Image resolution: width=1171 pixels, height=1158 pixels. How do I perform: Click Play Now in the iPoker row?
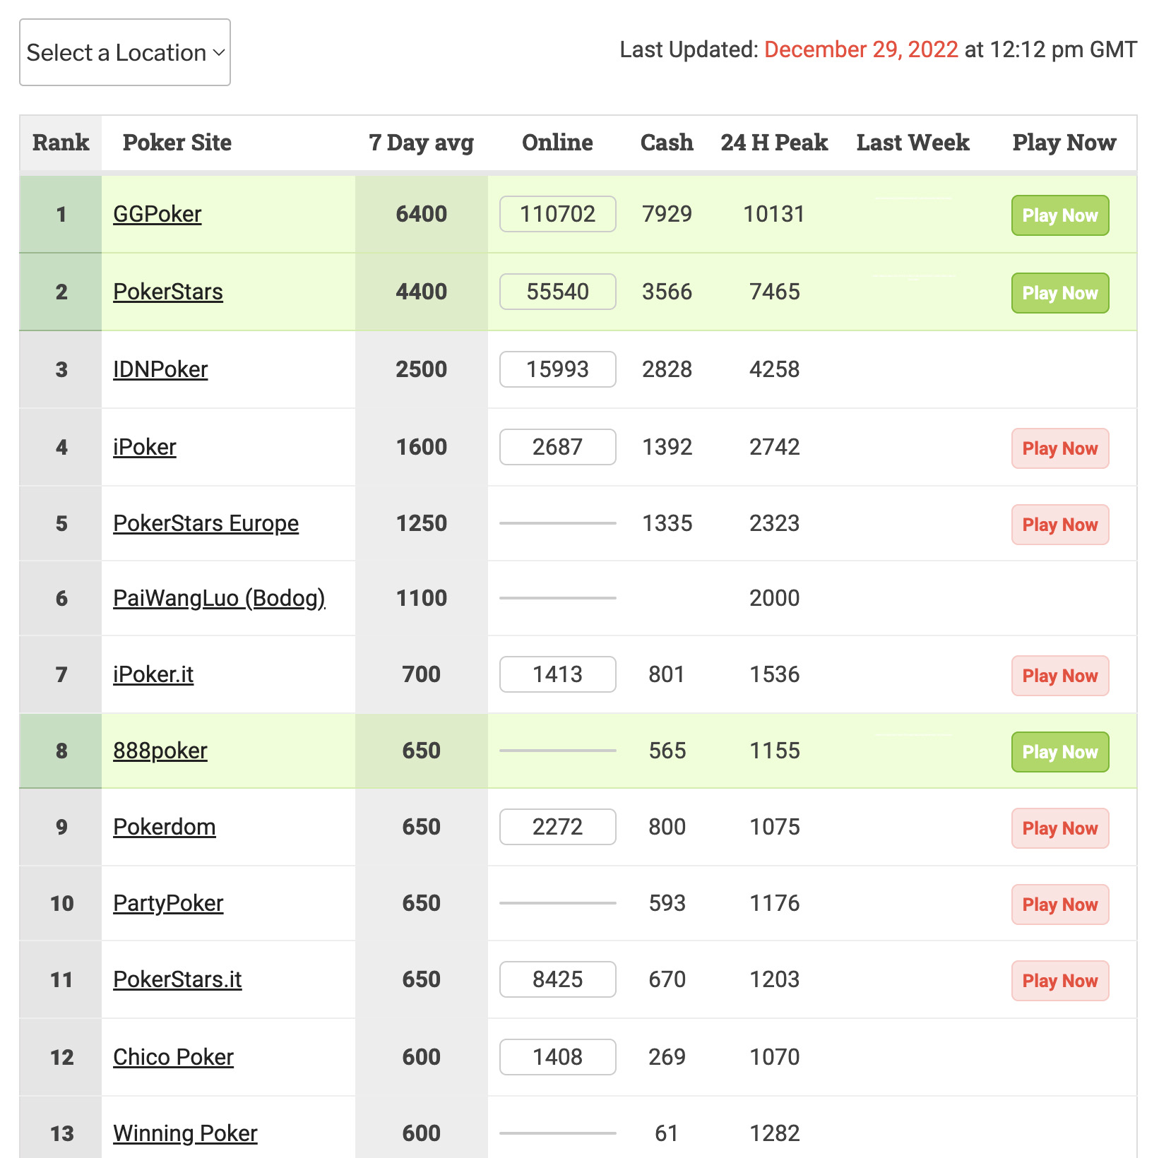tap(1060, 448)
